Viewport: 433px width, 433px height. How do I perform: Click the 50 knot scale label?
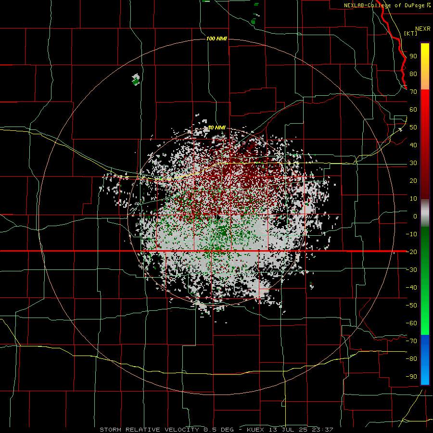413,127
